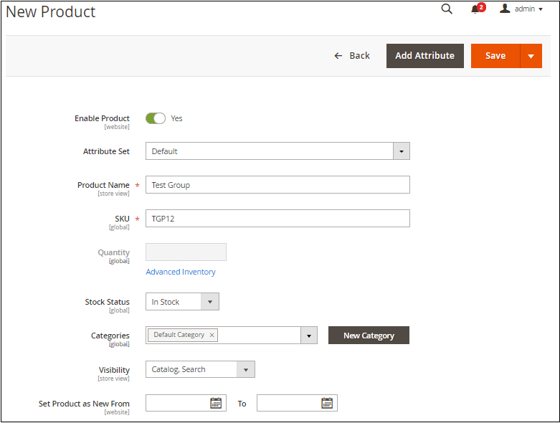560x423 pixels.
Task: Focus the SKU input field
Action: click(277, 218)
